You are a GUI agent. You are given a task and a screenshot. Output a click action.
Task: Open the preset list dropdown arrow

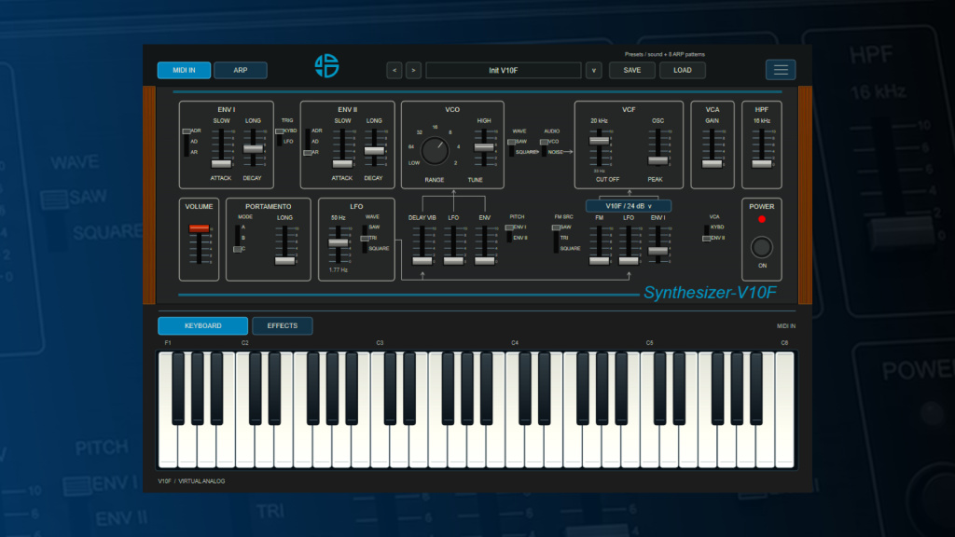coord(594,70)
